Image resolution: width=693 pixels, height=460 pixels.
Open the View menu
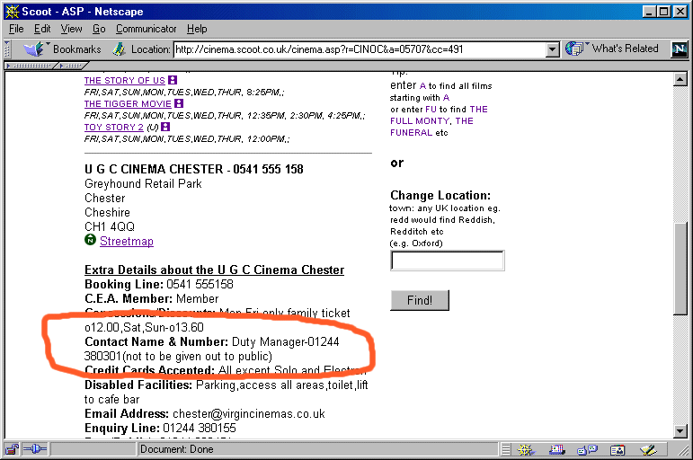point(71,29)
